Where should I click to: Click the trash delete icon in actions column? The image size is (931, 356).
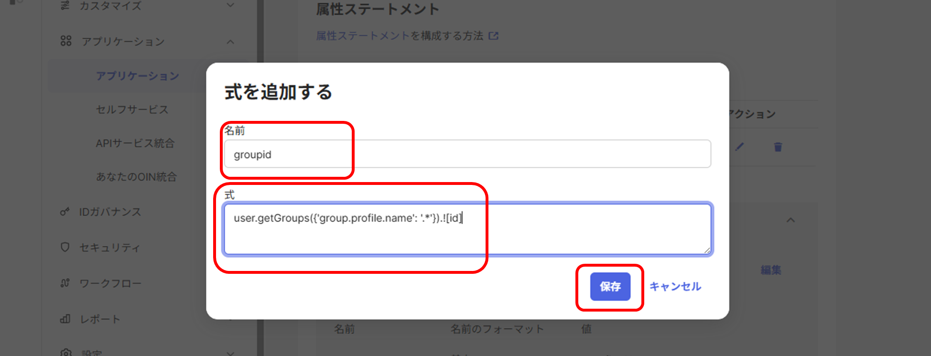[x=778, y=147]
